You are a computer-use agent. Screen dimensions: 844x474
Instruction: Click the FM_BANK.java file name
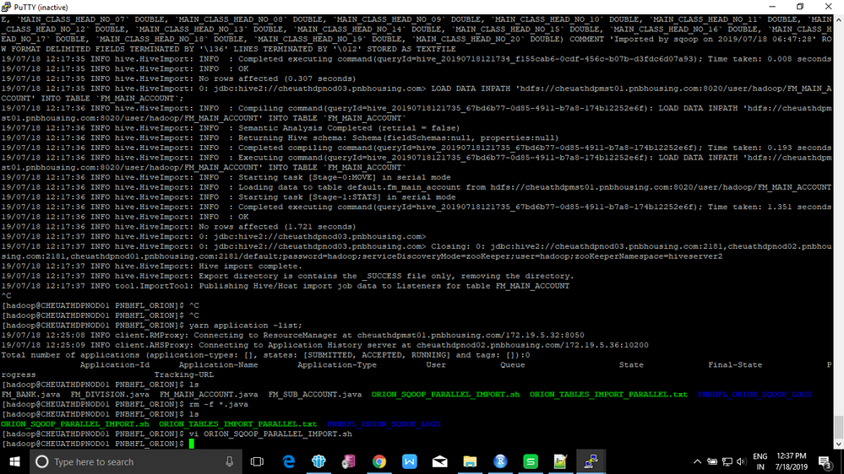click(x=30, y=395)
